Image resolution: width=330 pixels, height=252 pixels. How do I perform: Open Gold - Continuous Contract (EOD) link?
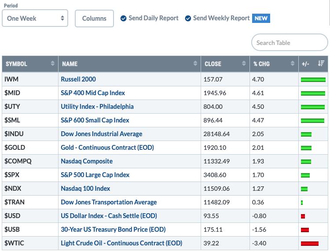point(107,148)
